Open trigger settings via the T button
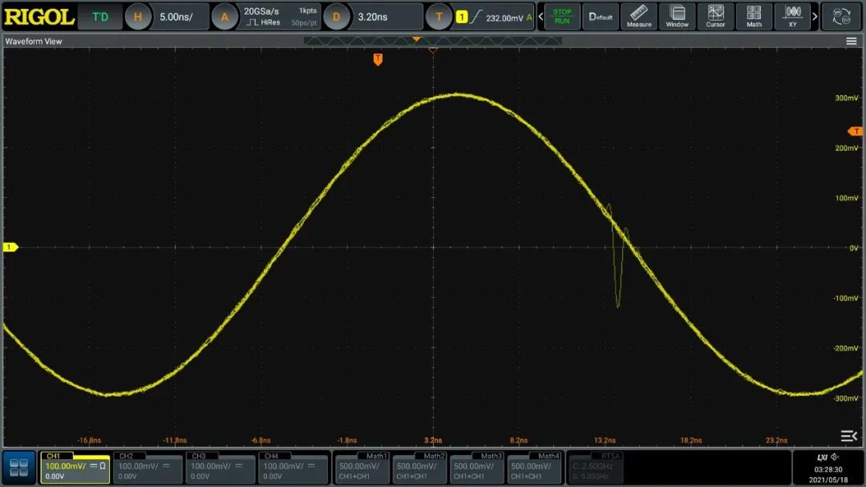 pos(439,17)
